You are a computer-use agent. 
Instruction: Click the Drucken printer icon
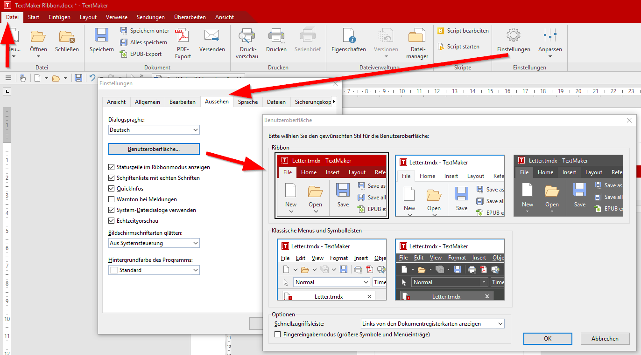(276, 36)
